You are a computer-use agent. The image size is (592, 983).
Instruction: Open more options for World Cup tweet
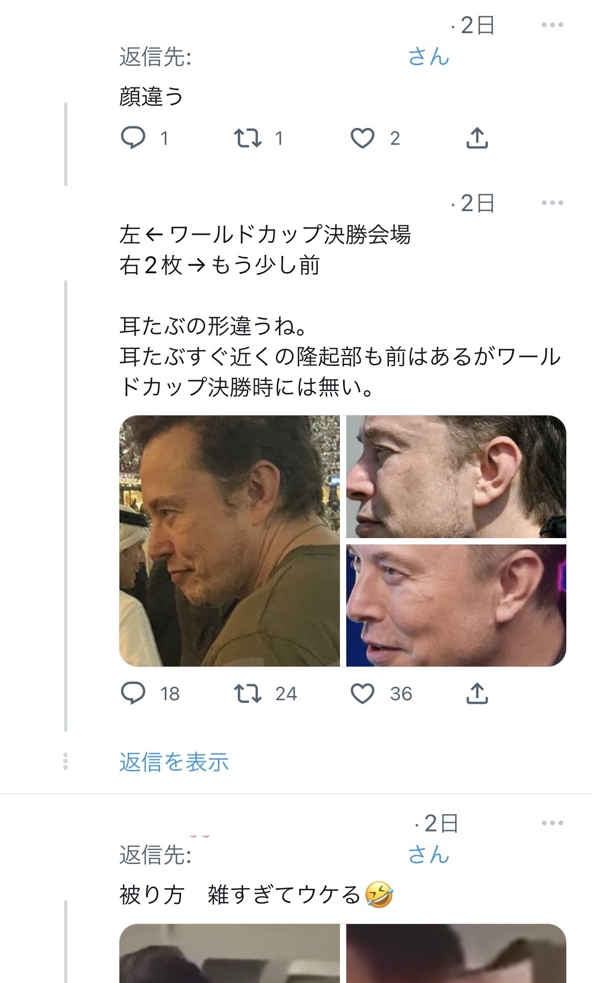(552, 203)
